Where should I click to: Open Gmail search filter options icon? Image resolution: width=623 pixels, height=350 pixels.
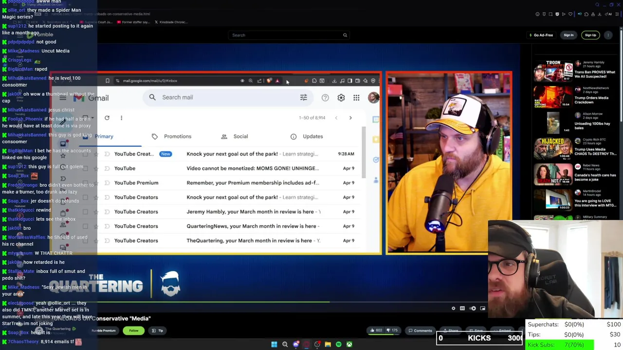coord(303,98)
